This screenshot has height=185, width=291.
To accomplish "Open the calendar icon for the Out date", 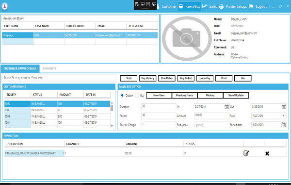I will click(x=284, y=107).
